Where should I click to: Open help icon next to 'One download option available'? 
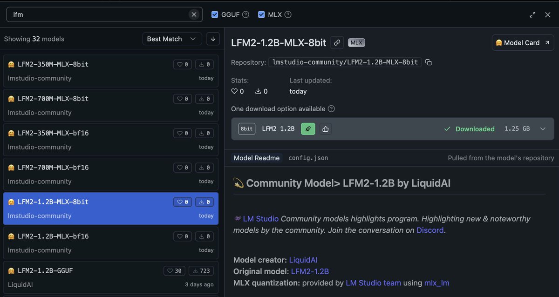tap(331, 109)
